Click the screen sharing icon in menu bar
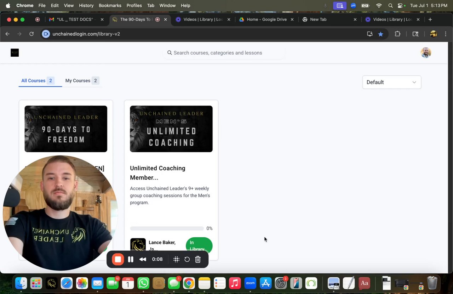The image size is (453, 294). (x=340, y=5)
